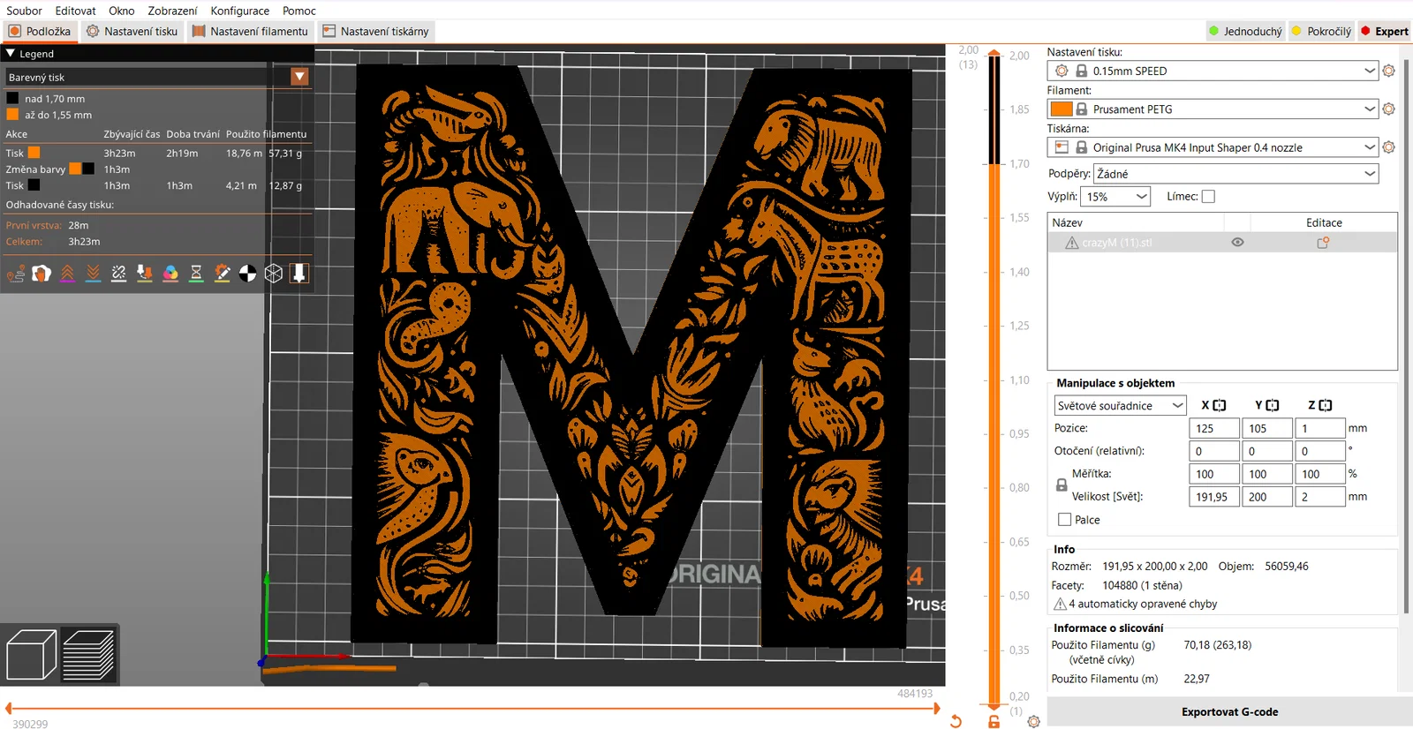
Task: Toggle print pauses visibility (hourglass icon)
Action: click(x=196, y=274)
